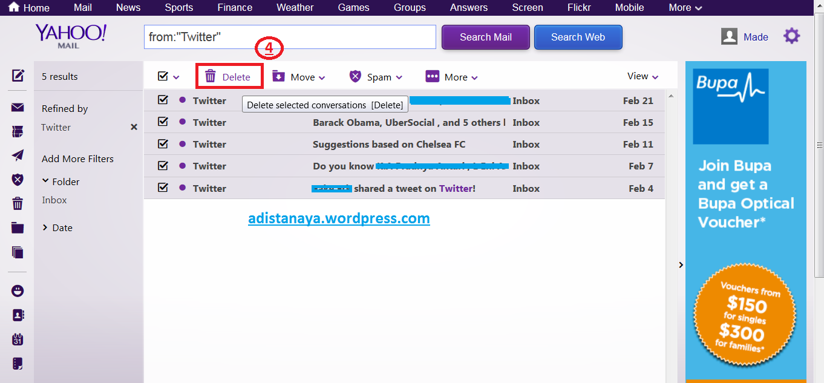Open Weather in top navigation

click(x=295, y=7)
